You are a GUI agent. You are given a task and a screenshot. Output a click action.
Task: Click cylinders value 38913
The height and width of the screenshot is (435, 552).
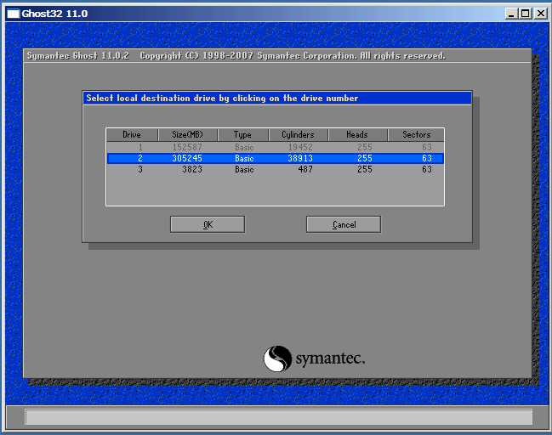[300, 158]
